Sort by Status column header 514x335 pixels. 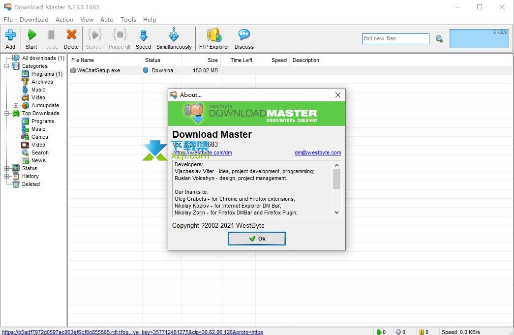pos(162,60)
